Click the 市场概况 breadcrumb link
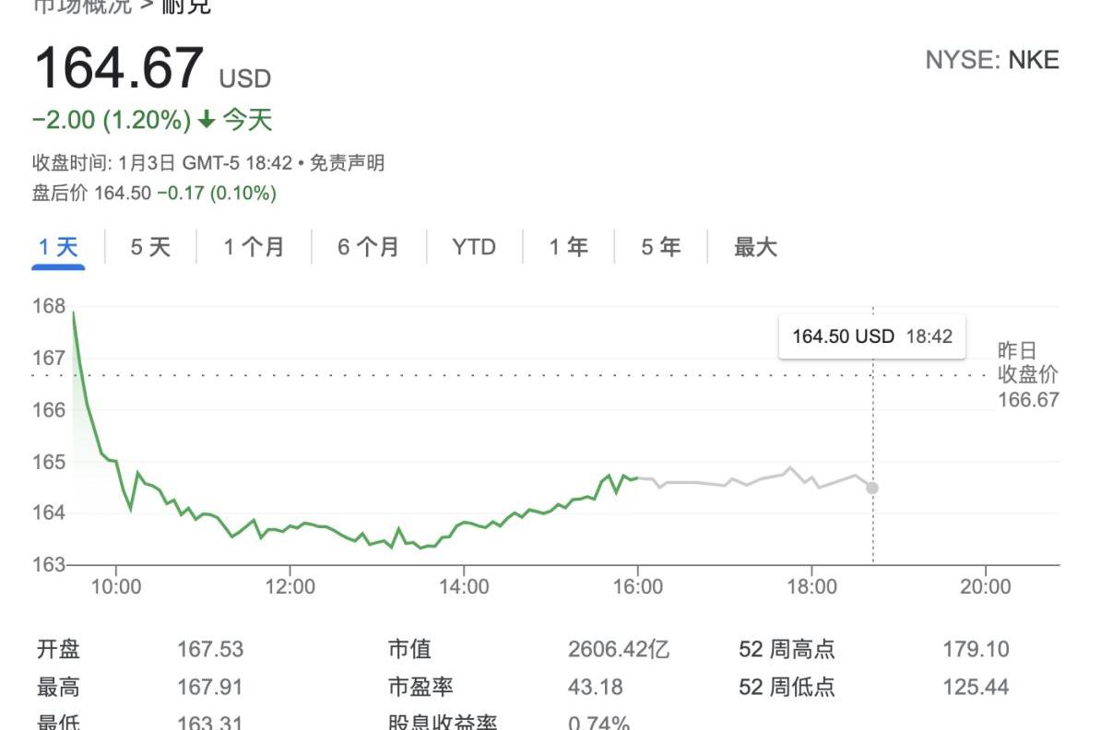The width and height of the screenshot is (1101, 730). pyautogui.click(x=83, y=6)
